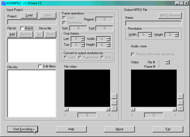Image resolution: width=190 pixels, height=137 pixels.
Task: Click the Load project button
Action: click(x=29, y=15)
